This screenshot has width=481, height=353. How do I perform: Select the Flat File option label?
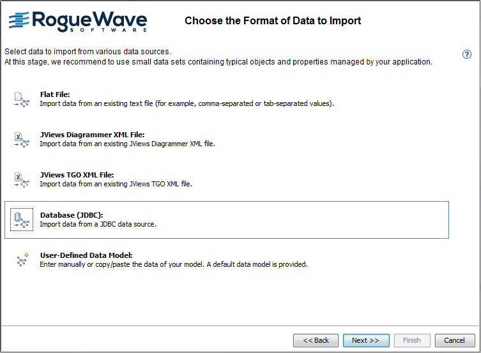click(55, 94)
